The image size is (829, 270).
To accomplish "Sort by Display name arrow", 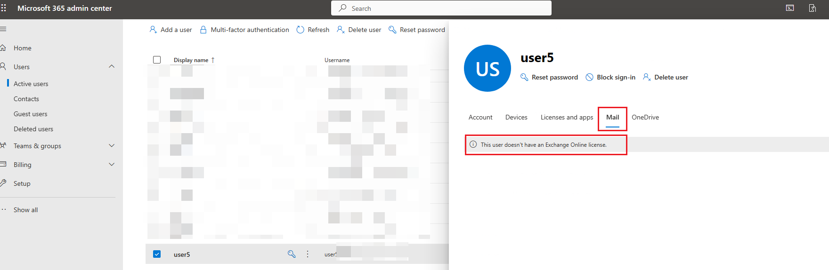I will (x=213, y=60).
